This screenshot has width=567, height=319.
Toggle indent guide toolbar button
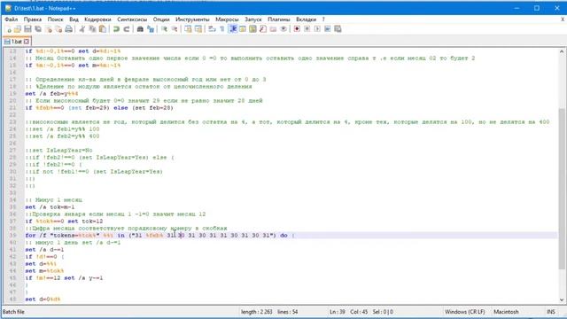(233, 29)
